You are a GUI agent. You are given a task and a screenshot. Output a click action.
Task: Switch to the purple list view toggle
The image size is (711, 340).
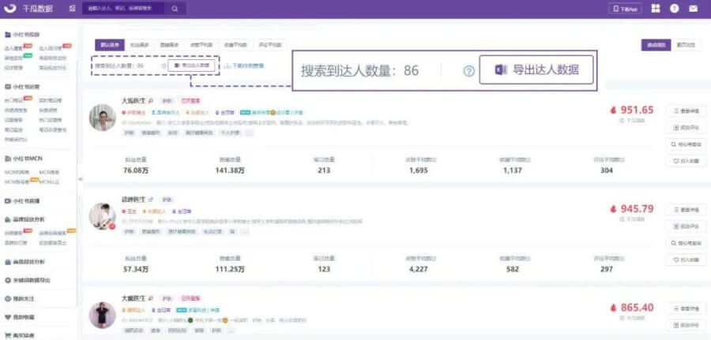pos(655,46)
